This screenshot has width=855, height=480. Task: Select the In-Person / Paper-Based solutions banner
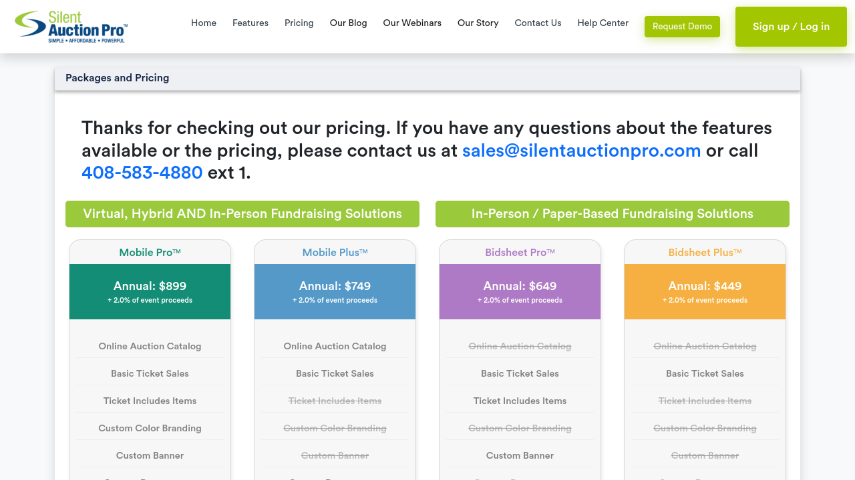click(x=613, y=214)
